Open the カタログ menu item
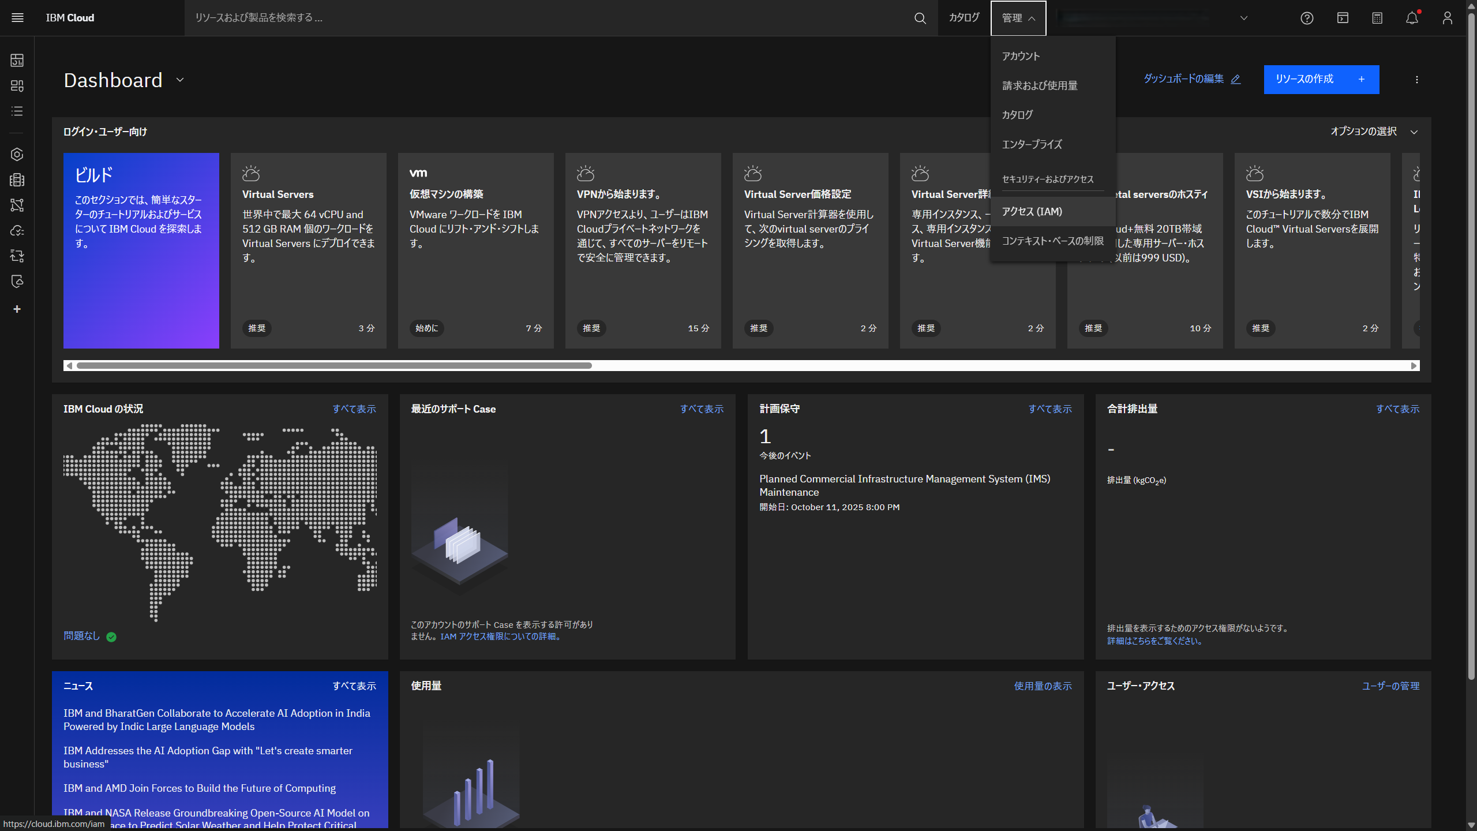This screenshot has width=1477, height=831. point(1017,114)
